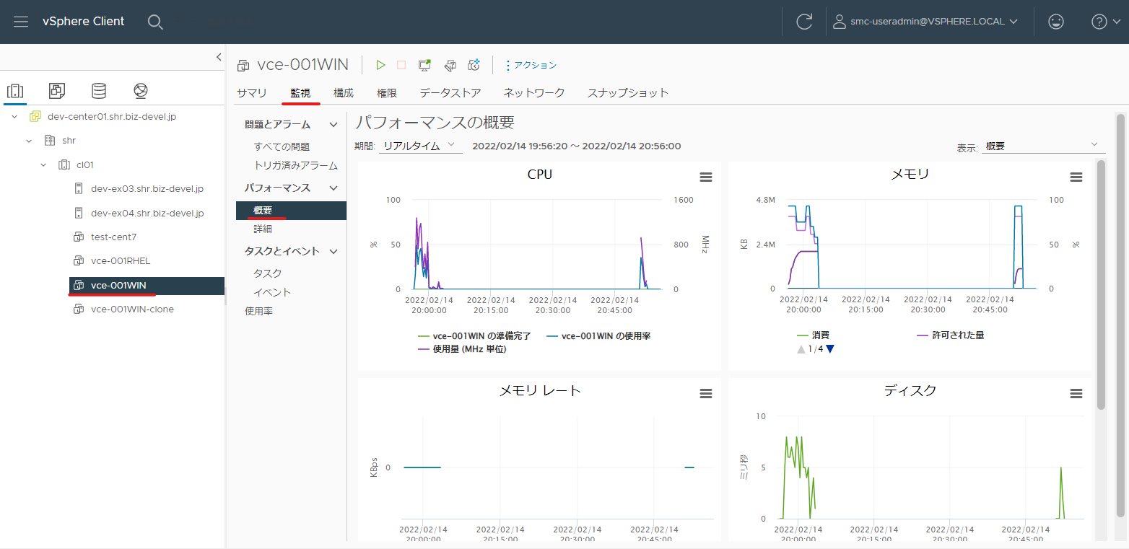The width and height of the screenshot is (1129, 549).
Task: Open the メモリ chart hamburger menu
Action: pos(1076,177)
